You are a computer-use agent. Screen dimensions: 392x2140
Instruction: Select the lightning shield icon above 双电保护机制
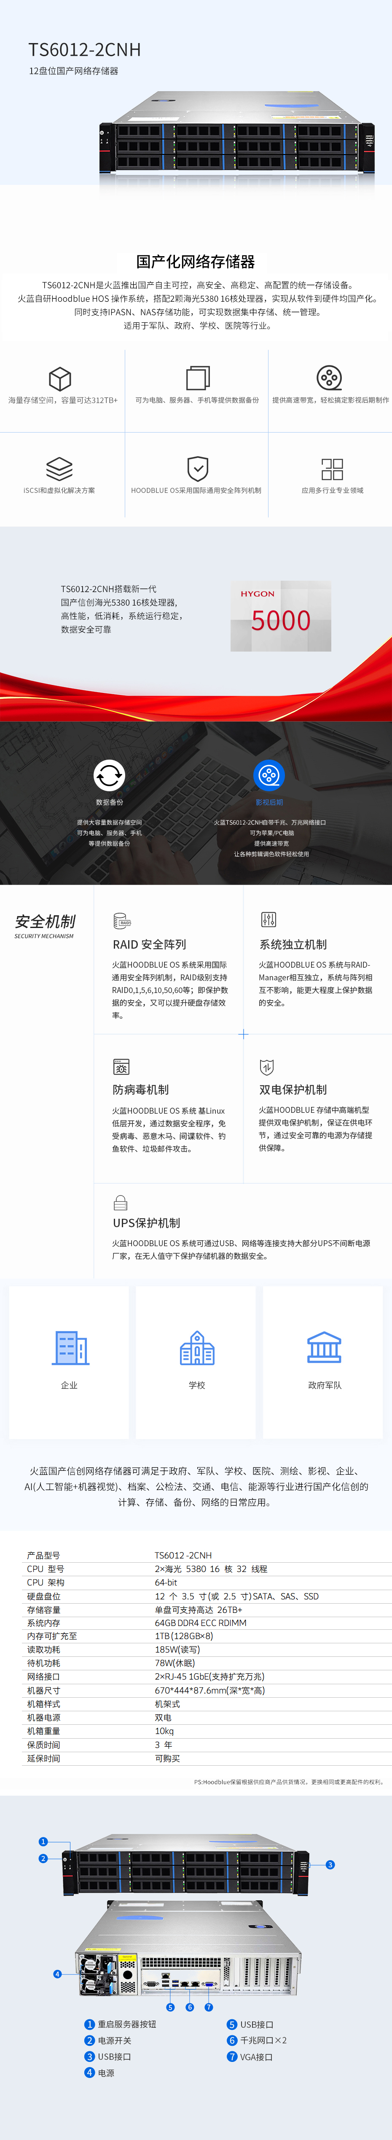coord(266,1067)
